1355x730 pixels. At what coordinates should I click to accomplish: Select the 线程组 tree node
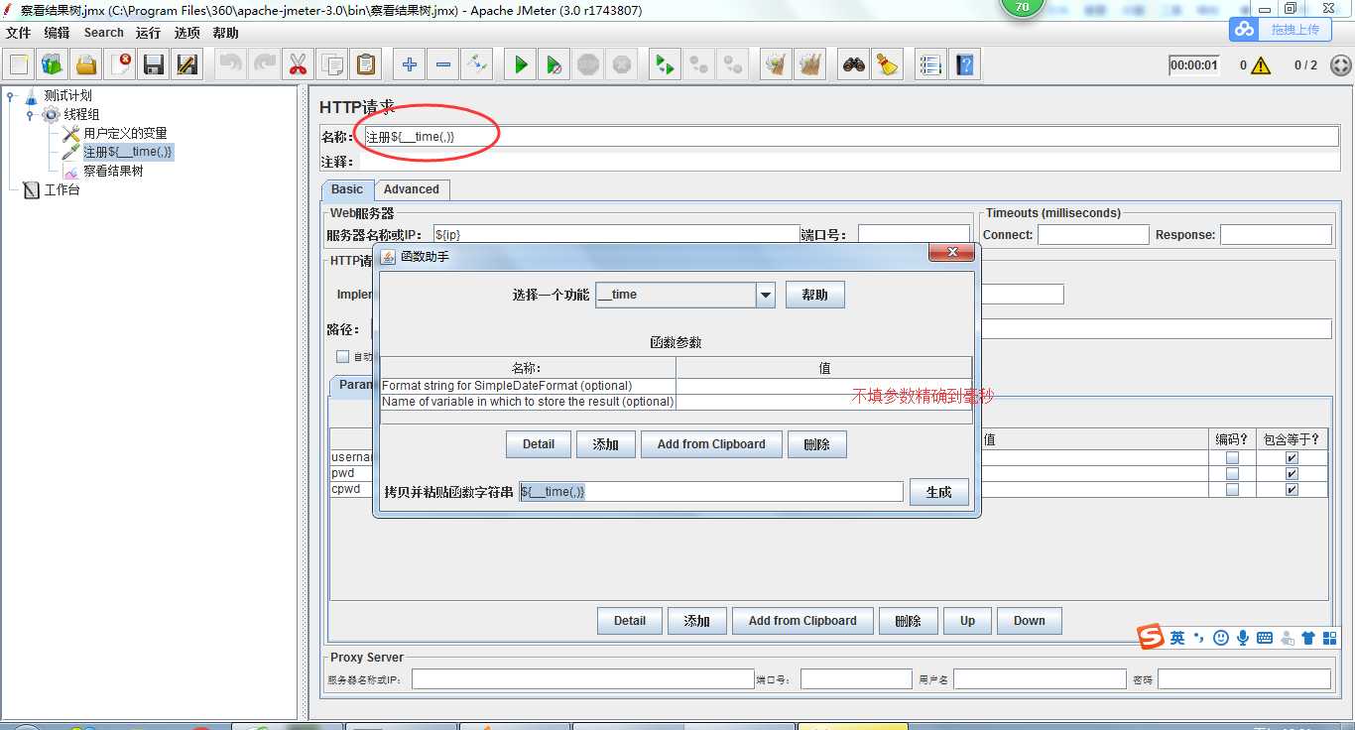click(81, 115)
